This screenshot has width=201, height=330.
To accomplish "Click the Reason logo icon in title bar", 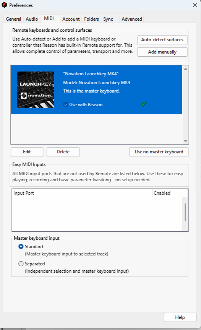I will click(5, 5).
